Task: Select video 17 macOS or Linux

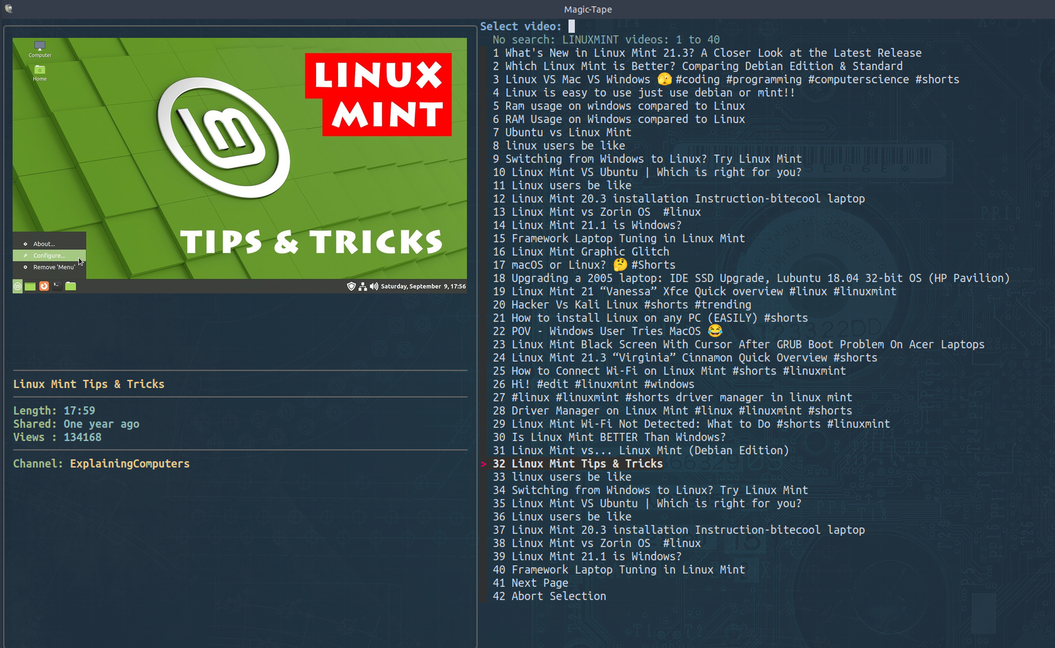Action: coord(584,265)
